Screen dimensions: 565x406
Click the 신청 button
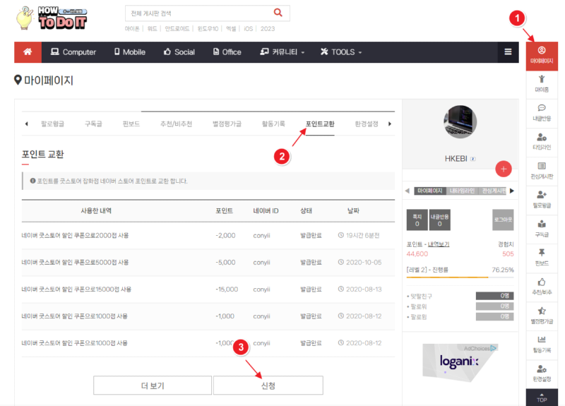[268, 386]
